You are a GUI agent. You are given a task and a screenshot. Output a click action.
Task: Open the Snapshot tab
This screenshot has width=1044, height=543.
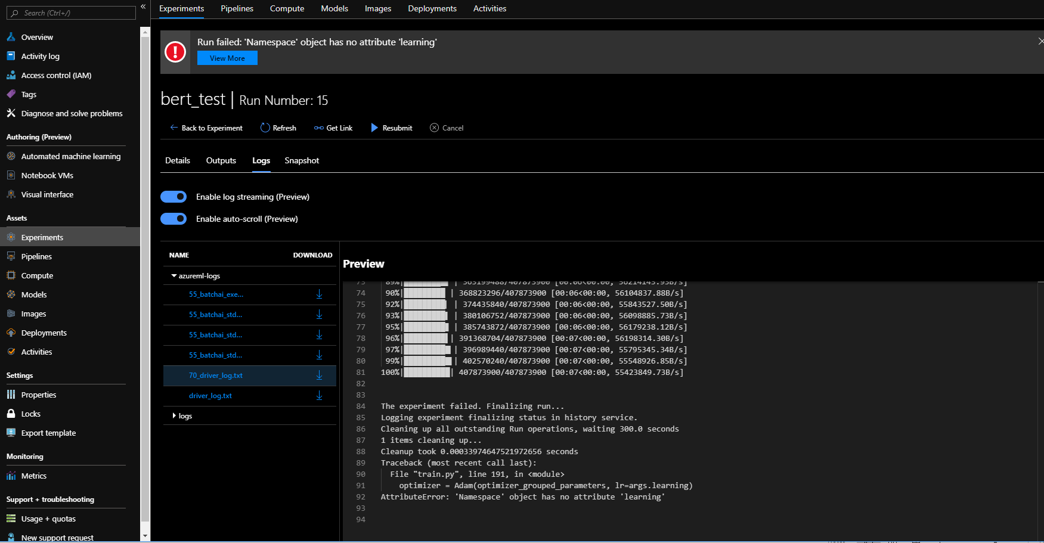click(x=302, y=160)
